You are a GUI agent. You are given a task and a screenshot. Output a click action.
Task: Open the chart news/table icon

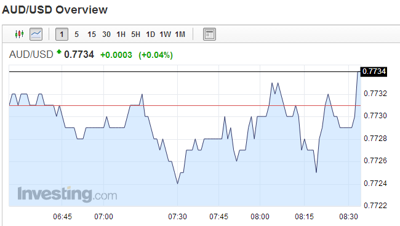click(209, 34)
